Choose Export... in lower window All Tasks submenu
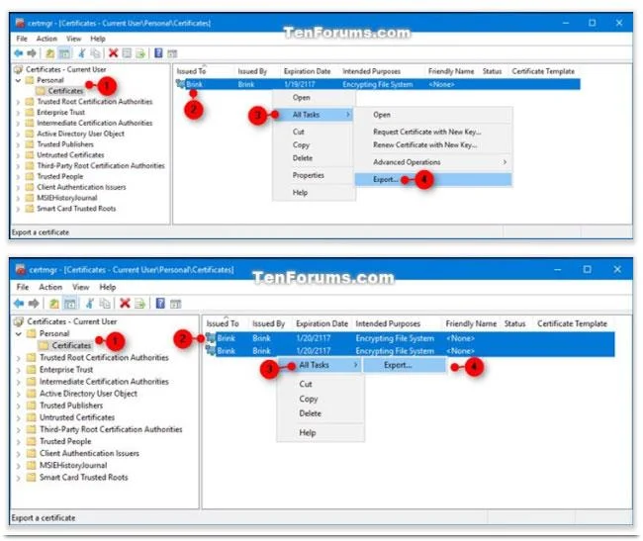Image resolution: width=643 pixels, height=541 pixels. tap(404, 365)
